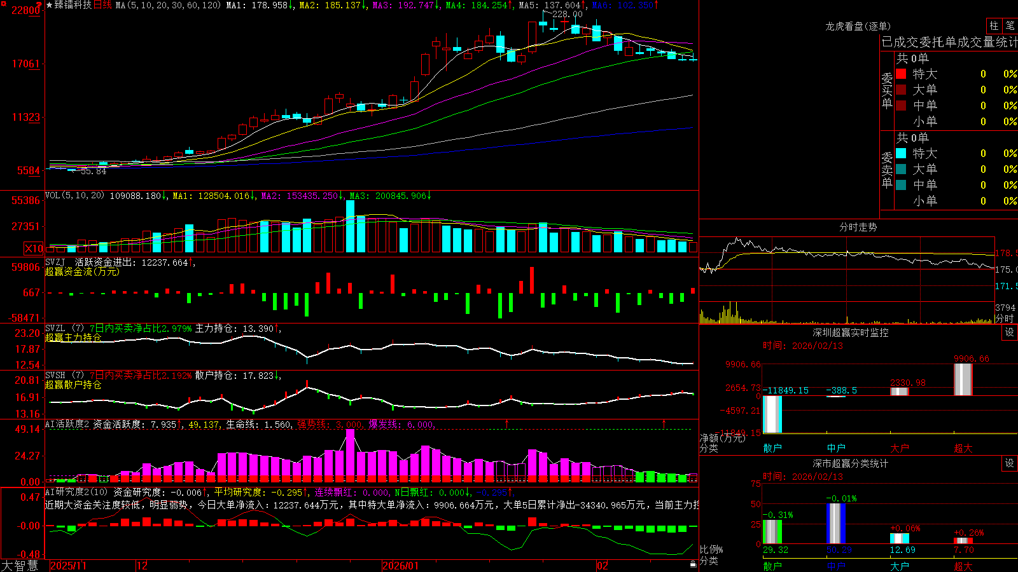Click the 12 month timeline marker
Screen dimensions: 1018x572
click(x=143, y=566)
